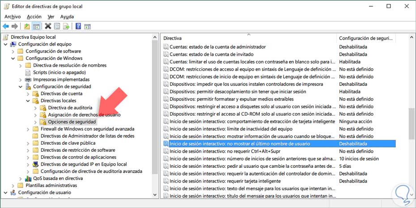Image resolution: width=416 pixels, height=208 pixels.
Task: Expand the Directivas de cuenta node
Action: pyautogui.click(x=28, y=94)
